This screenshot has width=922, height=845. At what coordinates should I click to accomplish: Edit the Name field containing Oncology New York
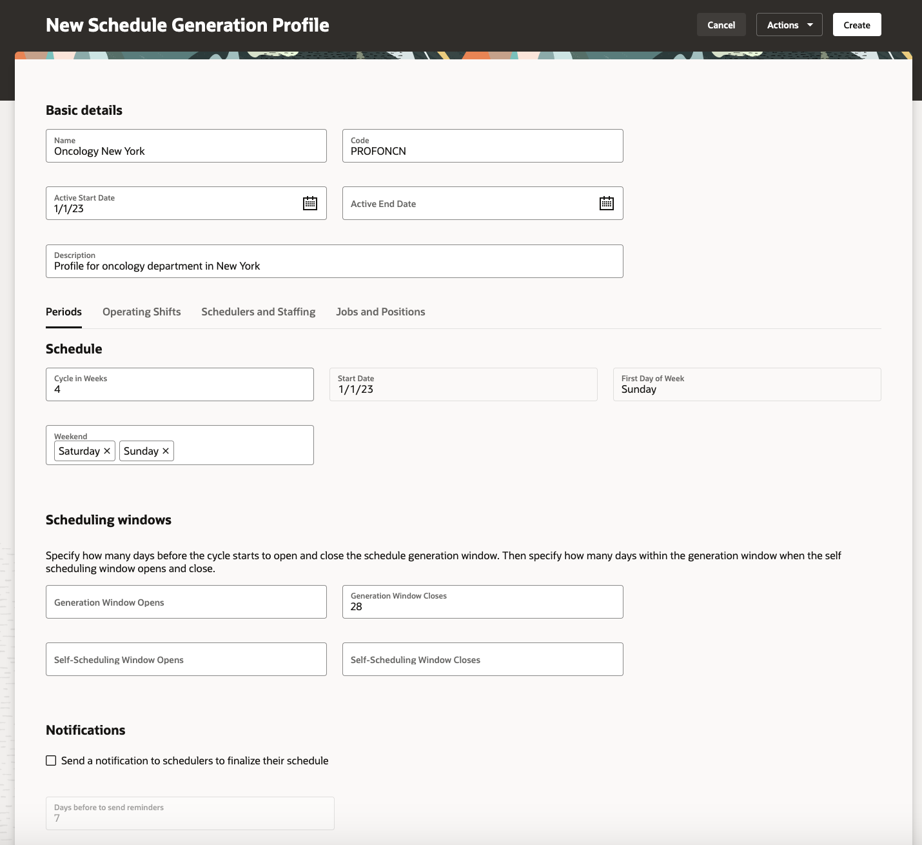point(186,151)
